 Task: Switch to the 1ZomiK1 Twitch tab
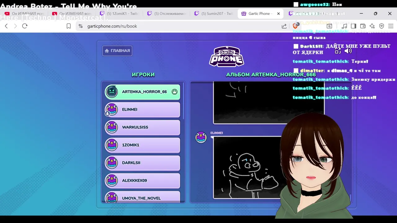click(120, 14)
